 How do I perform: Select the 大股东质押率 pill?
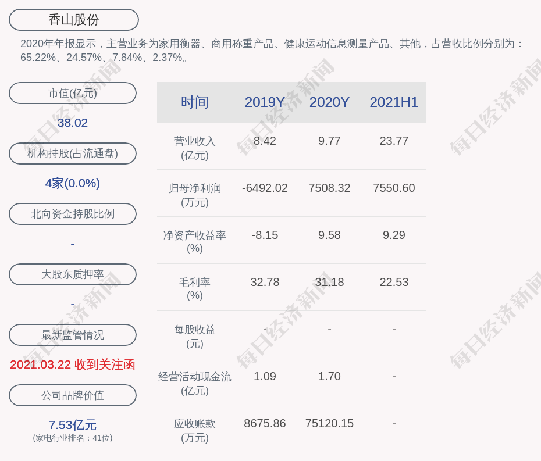click(73, 274)
